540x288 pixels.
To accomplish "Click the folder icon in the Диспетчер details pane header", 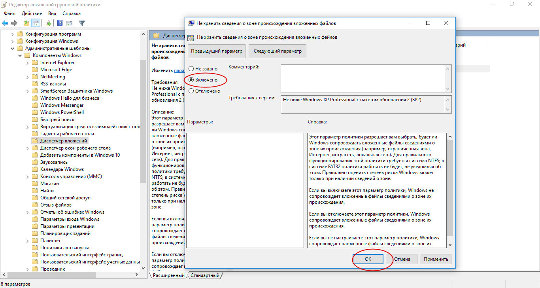I will 156,36.
